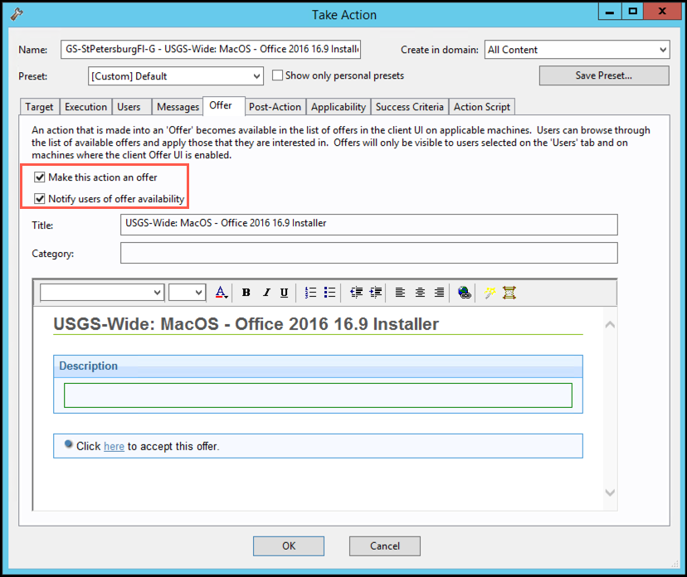Open the font color picker
Viewport: 687px width, 577px height.
point(222,293)
